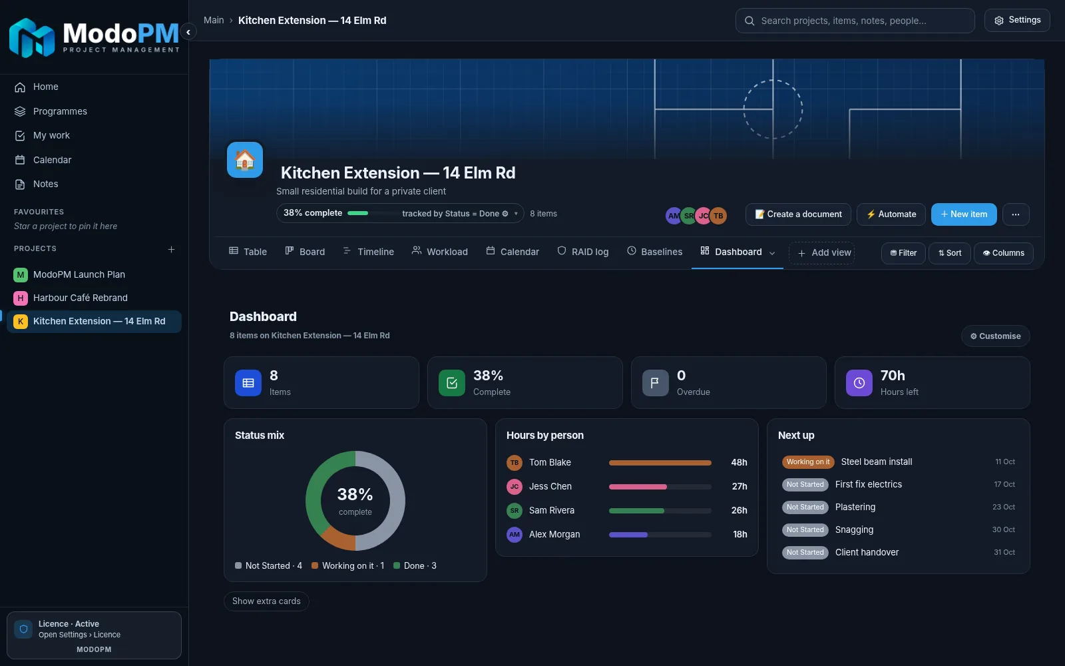The image size is (1065, 666).
Task: Click Customise dashboard
Action: point(996,336)
